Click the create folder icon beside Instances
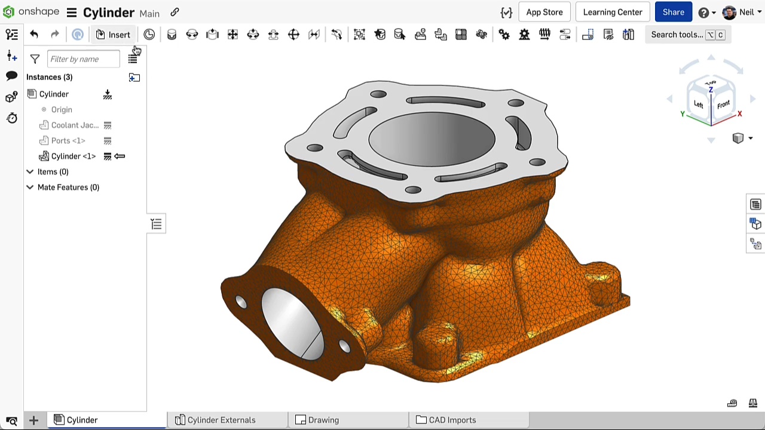Viewport: 765px width, 430px height. tap(134, 77)
